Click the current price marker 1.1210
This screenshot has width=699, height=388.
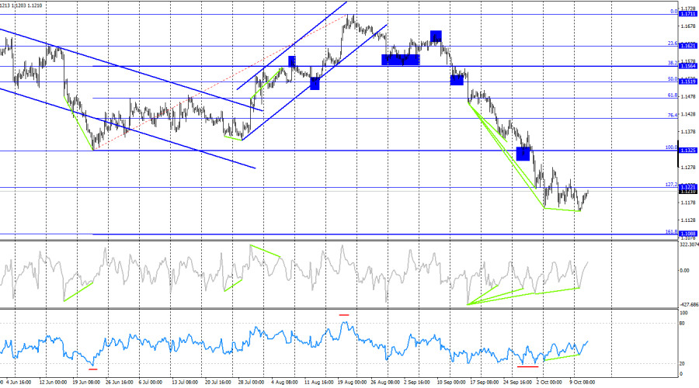coord(688,192)
